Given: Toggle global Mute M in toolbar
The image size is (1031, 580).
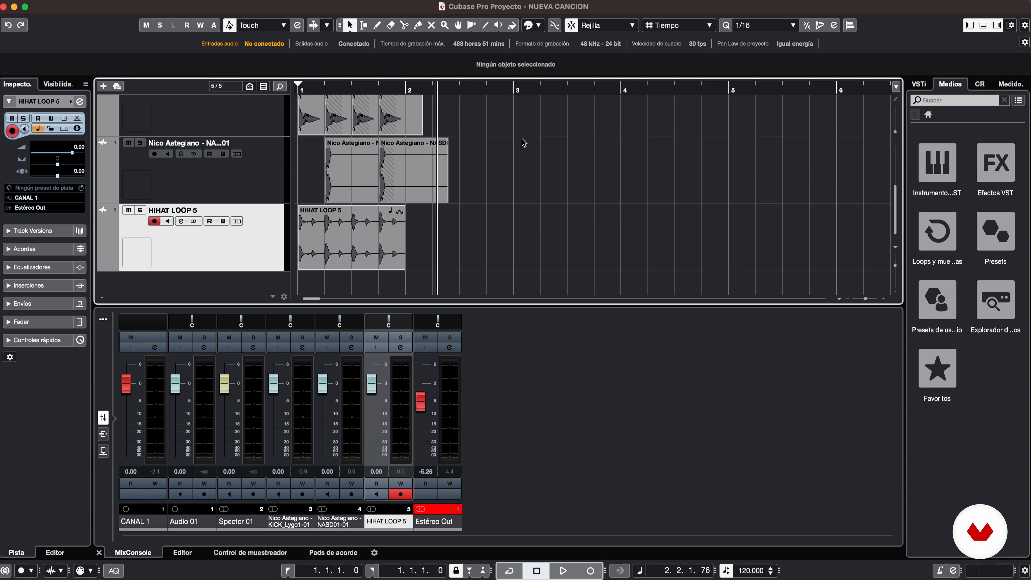Looking at the screenshot, I should point(146,25).
